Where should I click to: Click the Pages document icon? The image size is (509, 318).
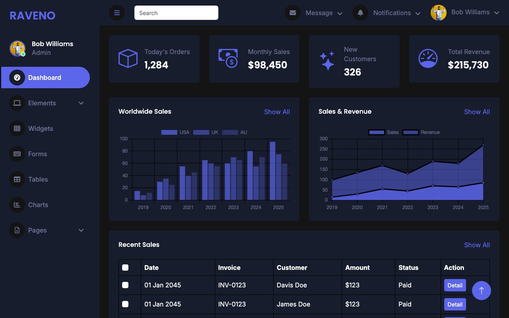click(x=17, y=230)
